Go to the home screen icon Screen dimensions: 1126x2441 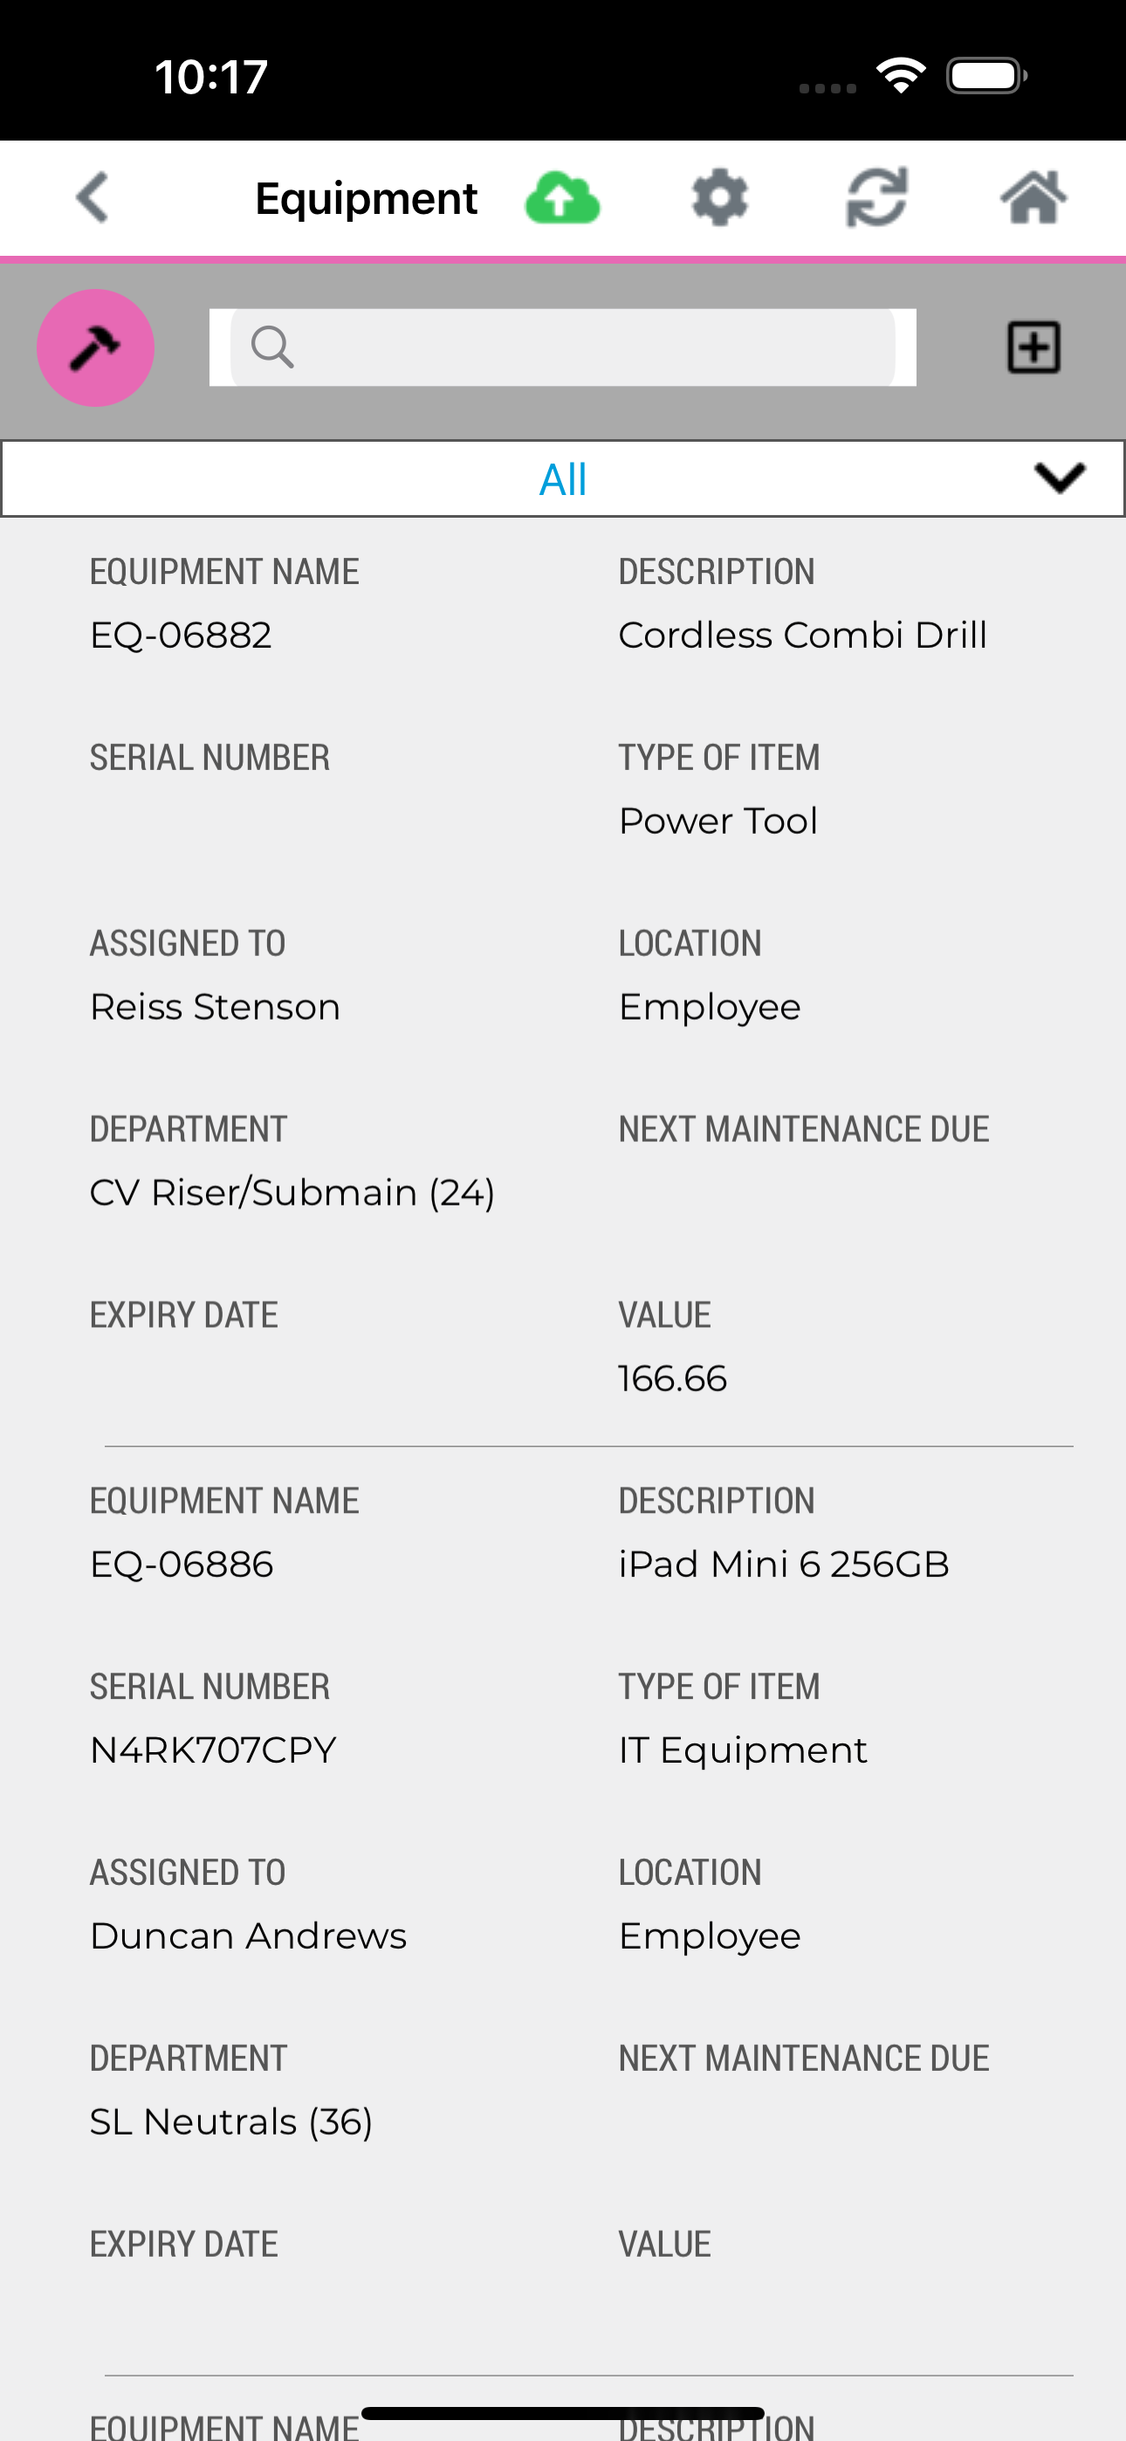click(x=1033, y=198)
